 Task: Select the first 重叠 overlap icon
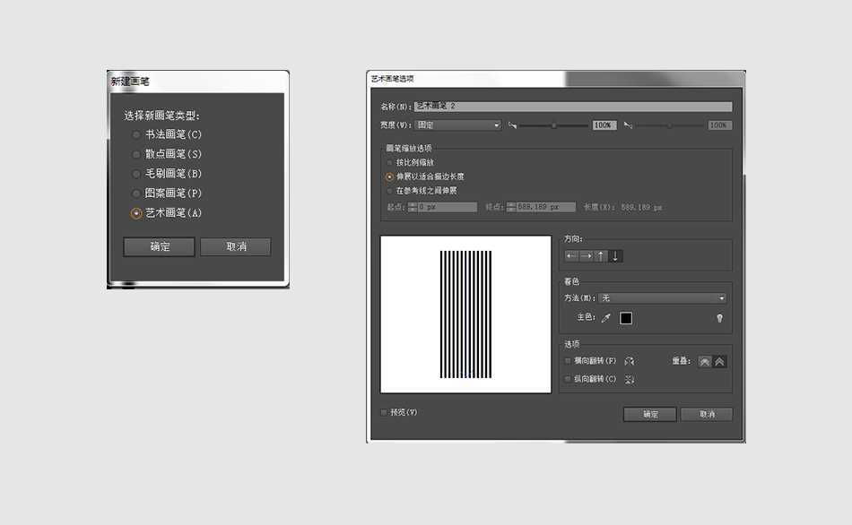tap(705, 362)
